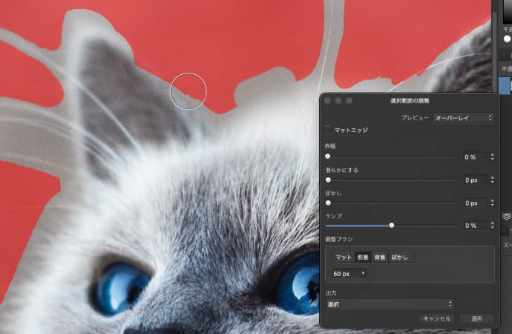The width and height of the screenshot is (512, 334).
Task: Click the dialog's close window button
Action: coord(327,100)
